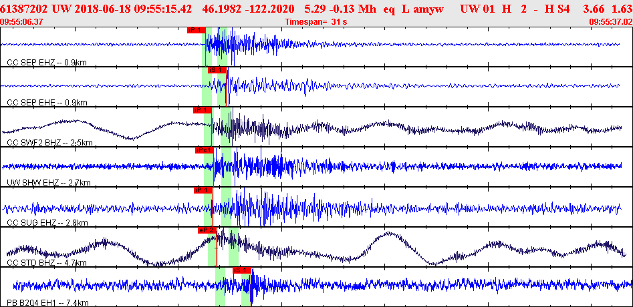Click the CC SEP EHE -- 0.9km label

(47, 103)
